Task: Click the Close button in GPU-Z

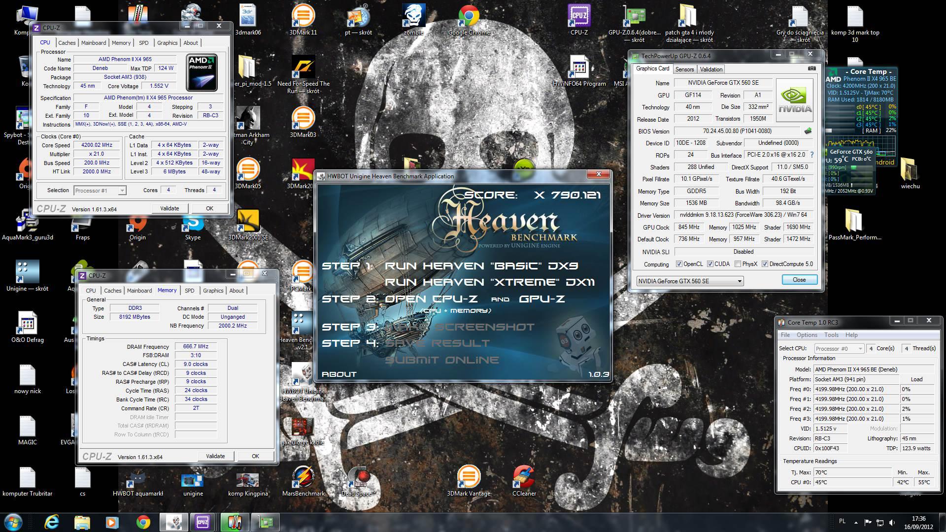Action: click(x=799, y=280)
